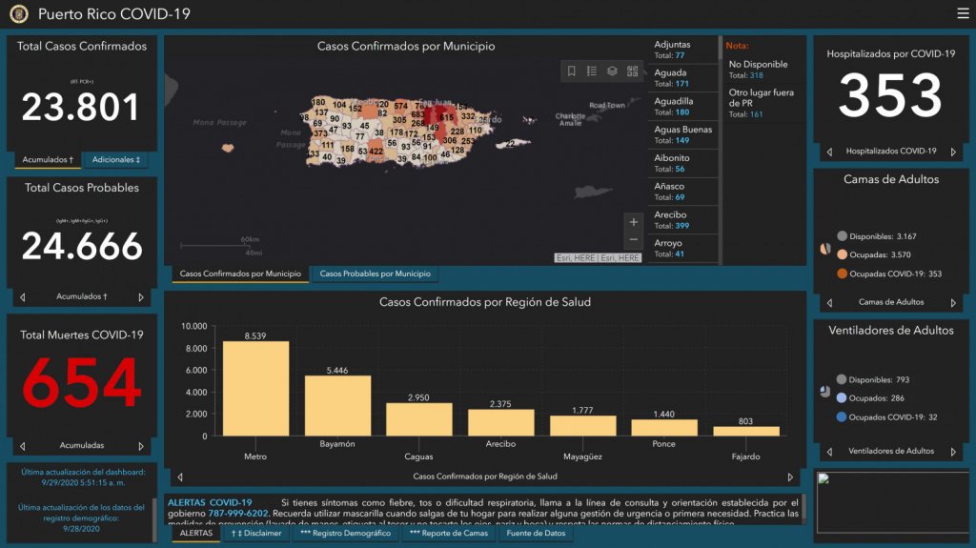Zoom out on the map
This screenshot has height=548, width=976.
pyautogui.click(x=634, y=240)
